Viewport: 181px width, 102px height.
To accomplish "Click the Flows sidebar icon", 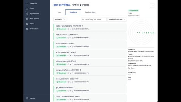I will pos(27,8).
